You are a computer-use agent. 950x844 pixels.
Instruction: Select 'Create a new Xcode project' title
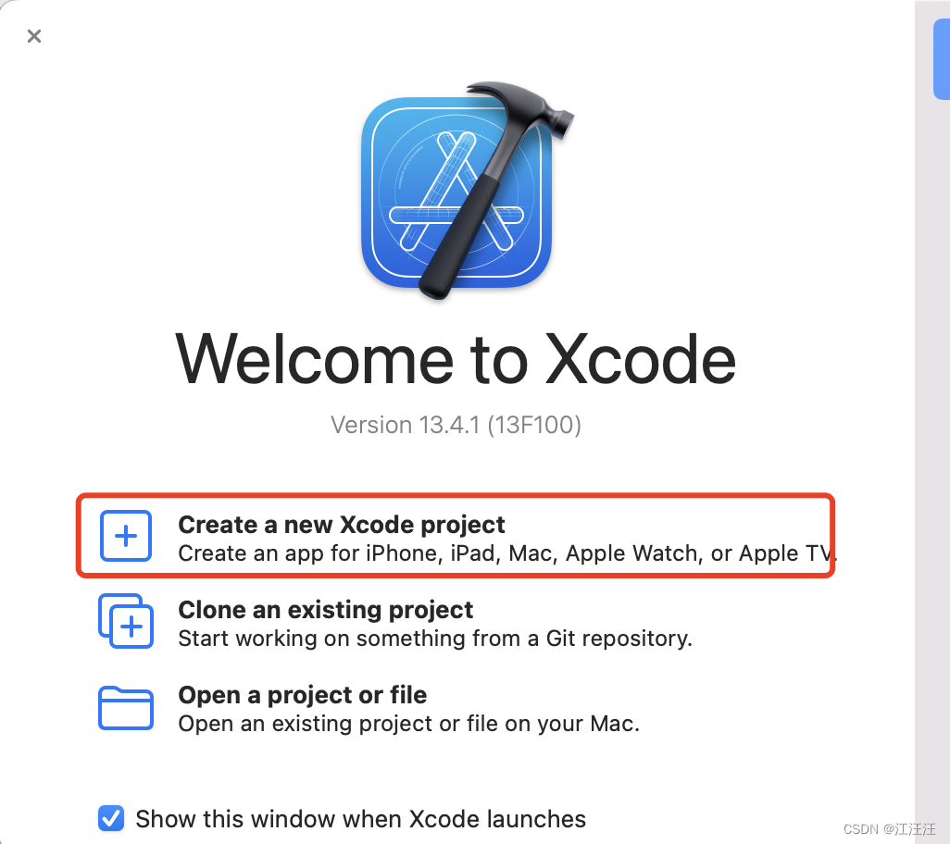pos(341,525)
